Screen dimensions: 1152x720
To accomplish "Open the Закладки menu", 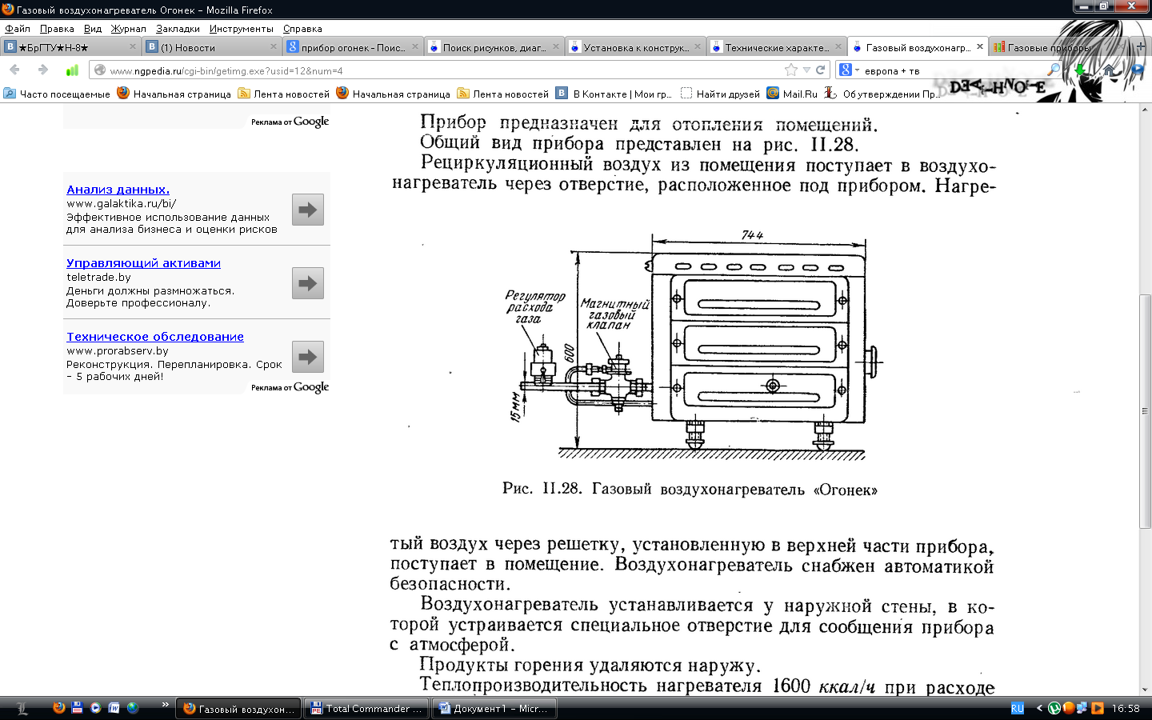I will (178, 29).
